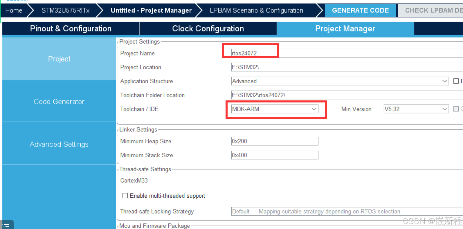Click the CortexM33 label
Viewport: 463px width, 229px height.
(x=134, y=181)
